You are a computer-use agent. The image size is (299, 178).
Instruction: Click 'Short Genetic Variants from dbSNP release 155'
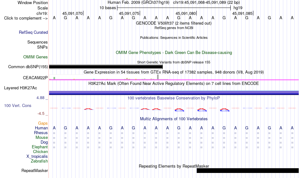point(174,62)
